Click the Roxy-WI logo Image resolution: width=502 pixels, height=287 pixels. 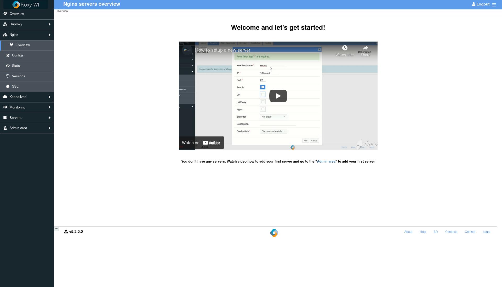(x=25, y=4)
